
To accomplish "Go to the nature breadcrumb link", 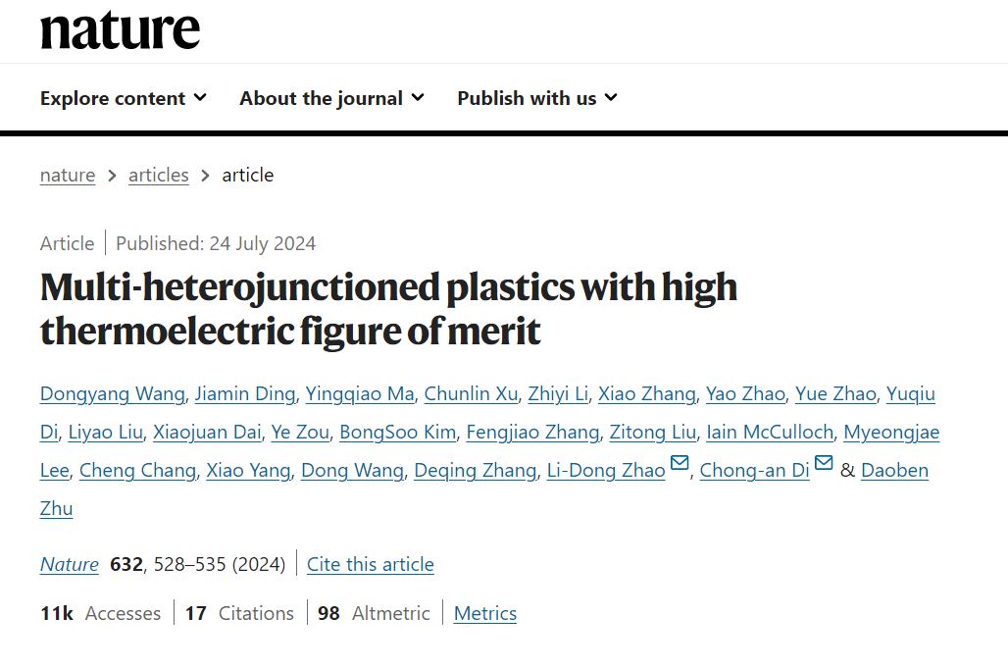I will (68, 176).
